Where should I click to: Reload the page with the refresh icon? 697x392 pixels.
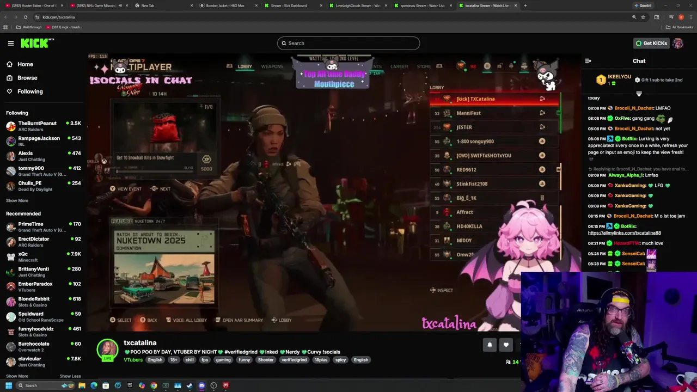click(25, 17)
